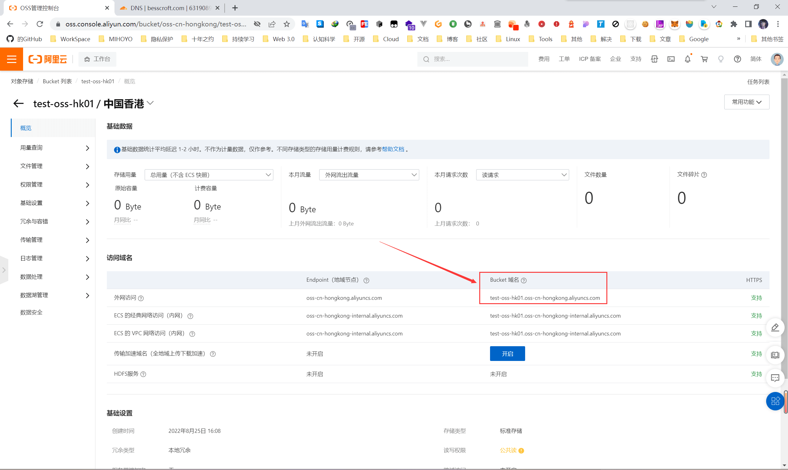Screen dimensions: 788x470
Task: Open 任务列表
Action: click(758, 82)
